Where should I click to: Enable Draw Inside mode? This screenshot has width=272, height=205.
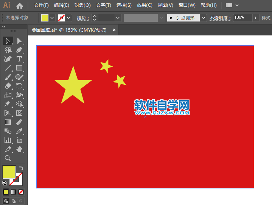click(21, 201)
